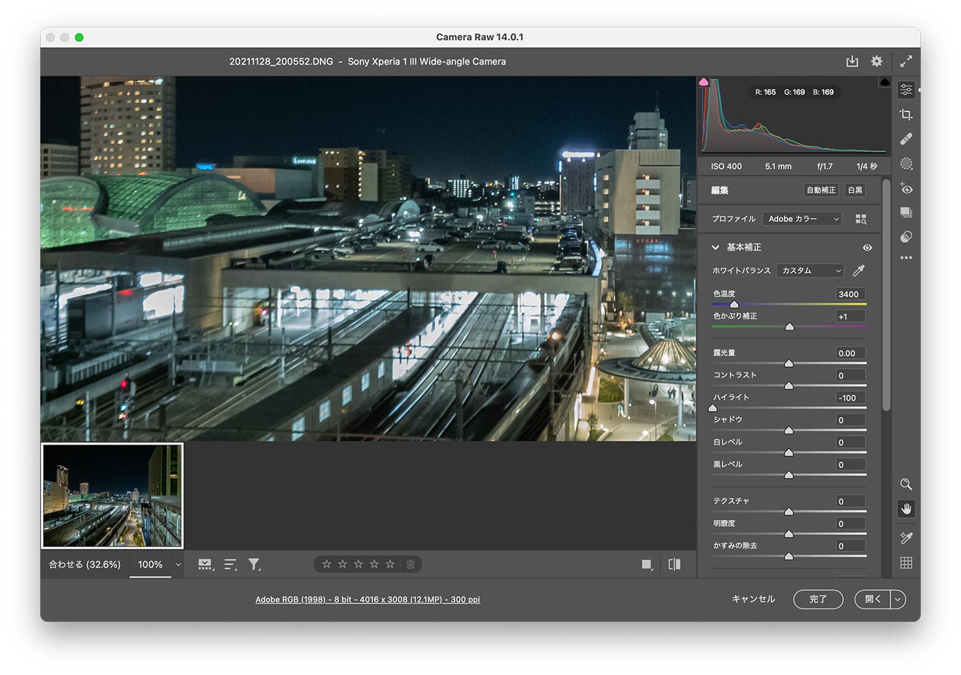Click the かすみの除去 slider handle
This screenshot has width=961, height=675.
coord(789,556)
